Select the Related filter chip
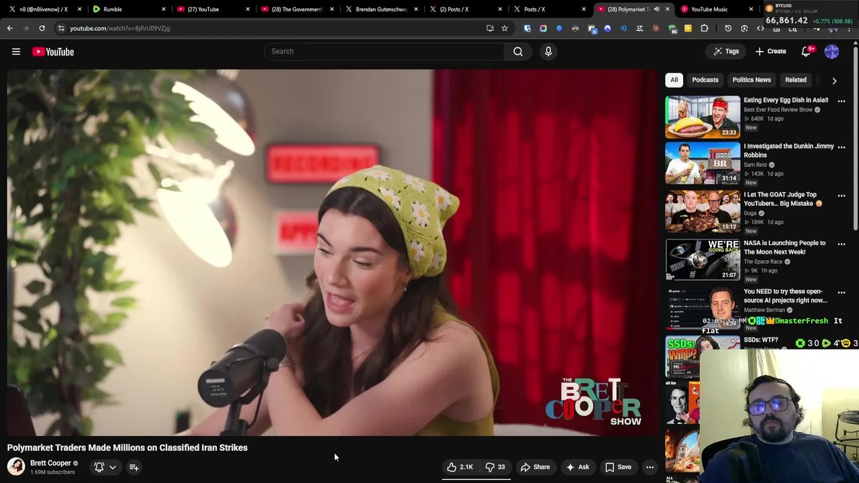This screenshot has width=859, height=483. coord(796,80)
